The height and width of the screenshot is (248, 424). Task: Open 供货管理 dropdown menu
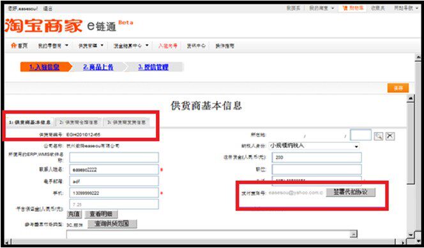pos(91,46)
